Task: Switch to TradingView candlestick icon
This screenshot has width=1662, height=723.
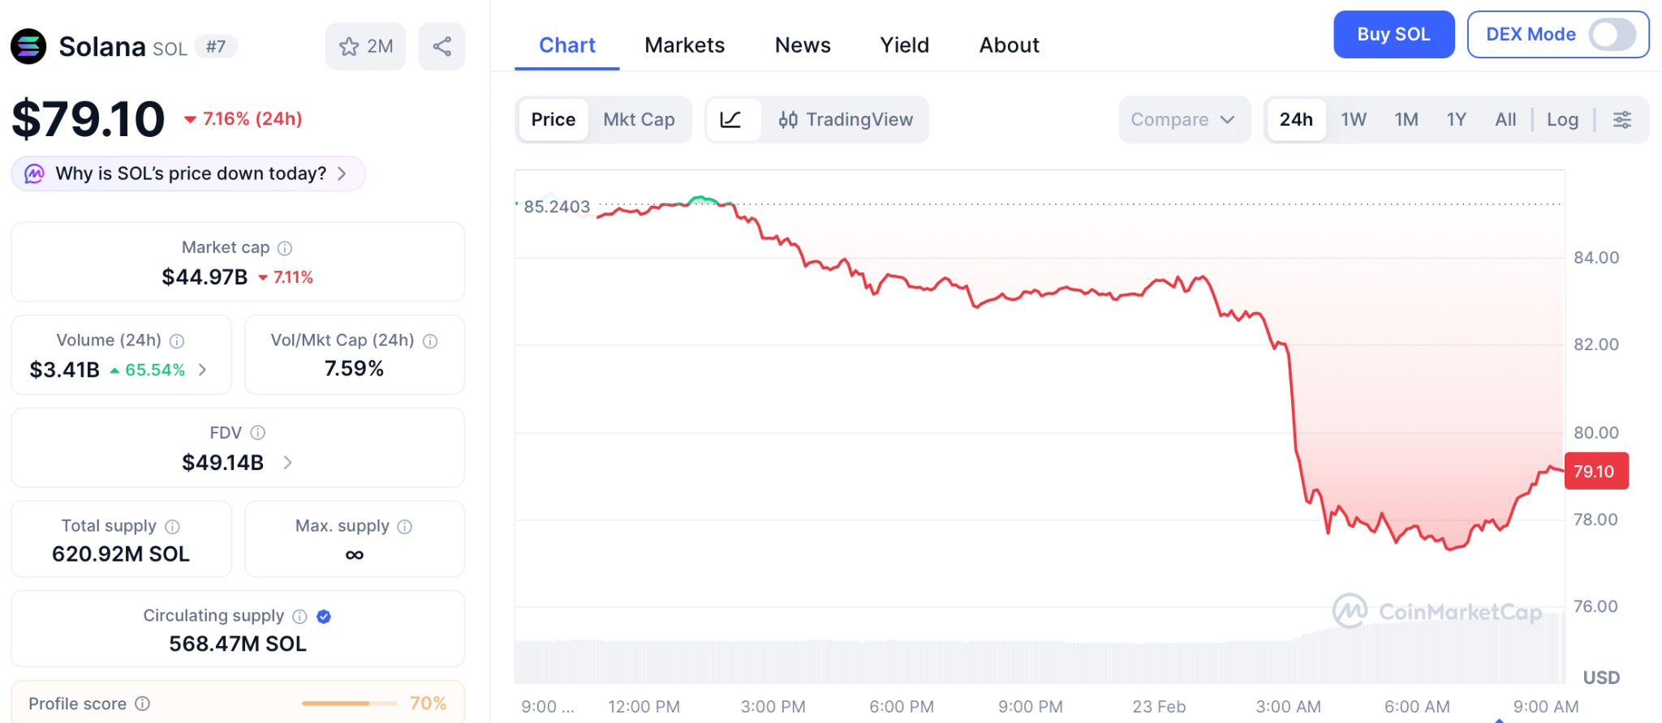Action: tap(790, 119)
